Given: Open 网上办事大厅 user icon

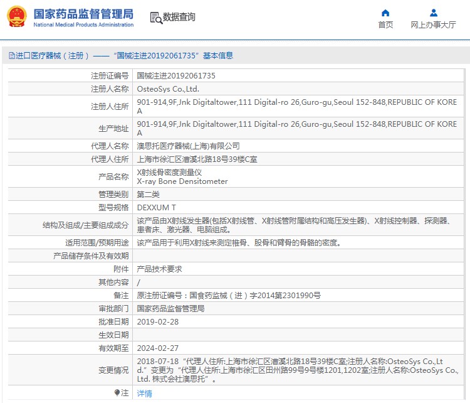Looking at the screenshot, I should [x=433, y=13].
